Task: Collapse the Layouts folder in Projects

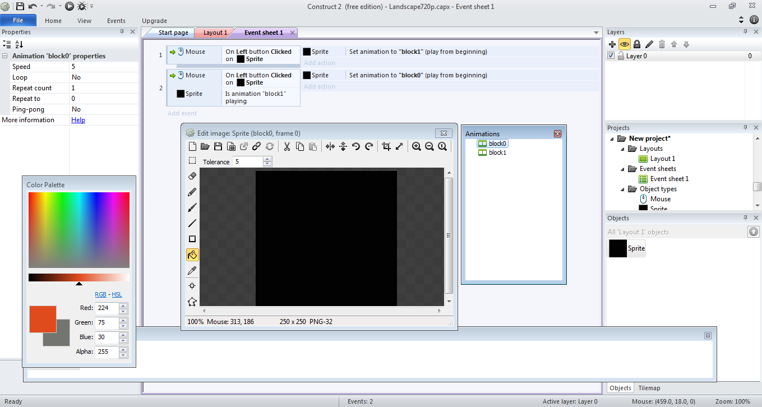Action: [622, 149]
